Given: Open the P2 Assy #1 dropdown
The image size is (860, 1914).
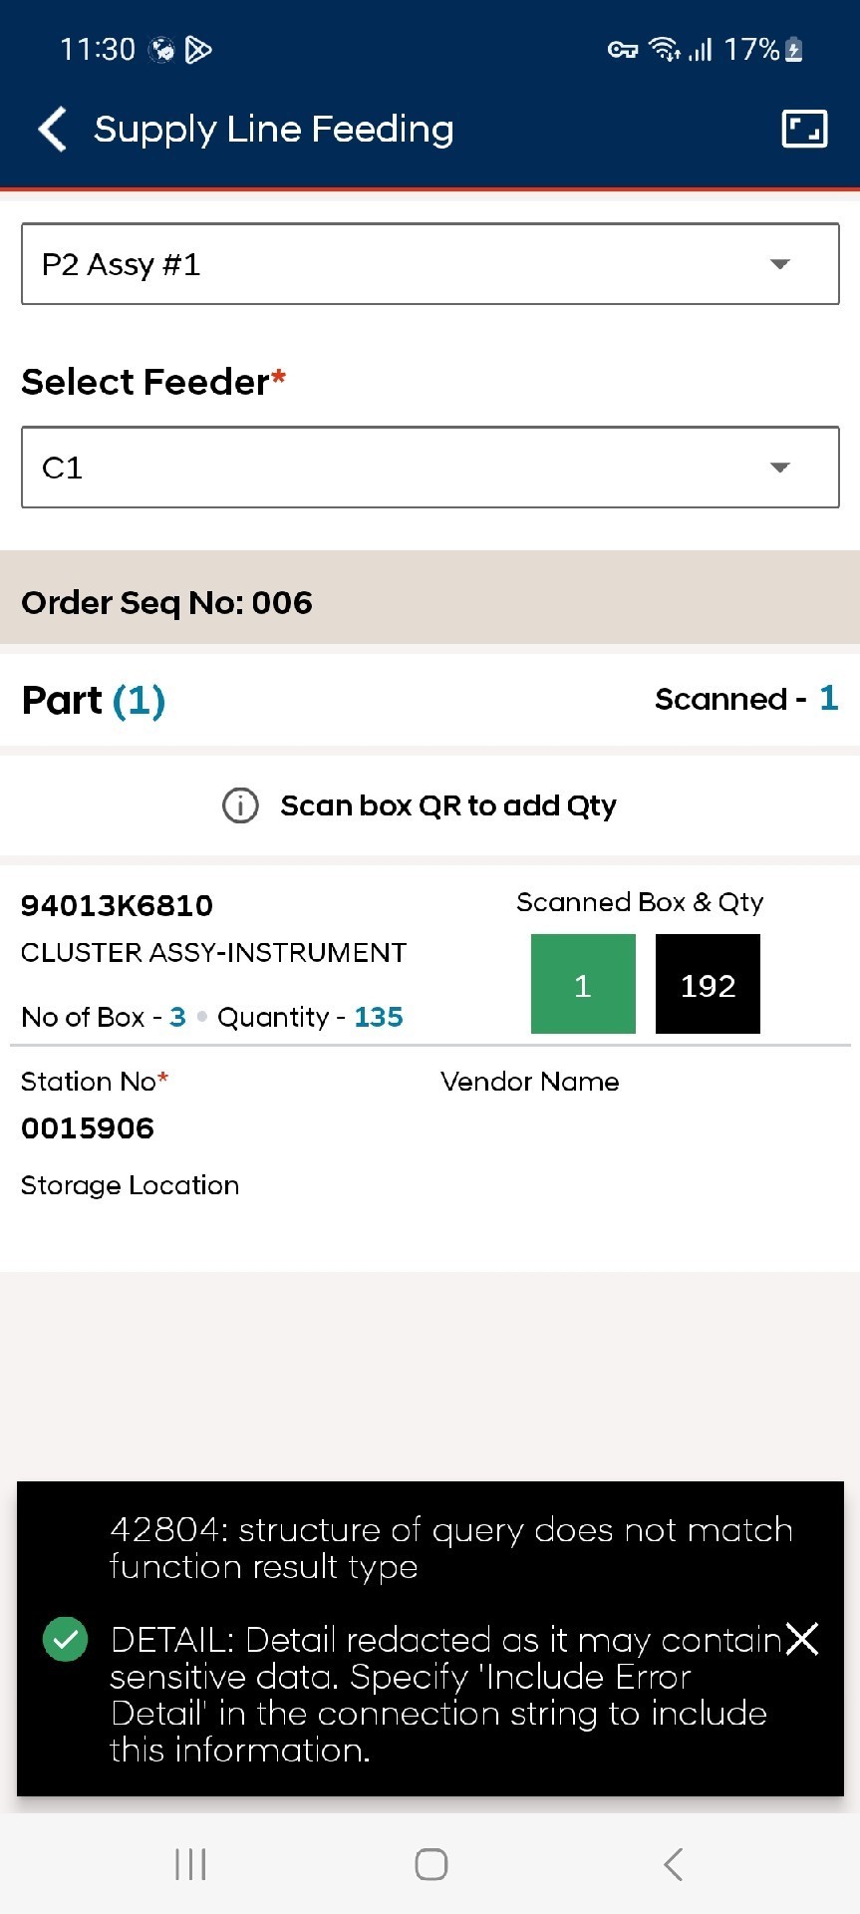Looking at the screenshot, I should [430, 264].
